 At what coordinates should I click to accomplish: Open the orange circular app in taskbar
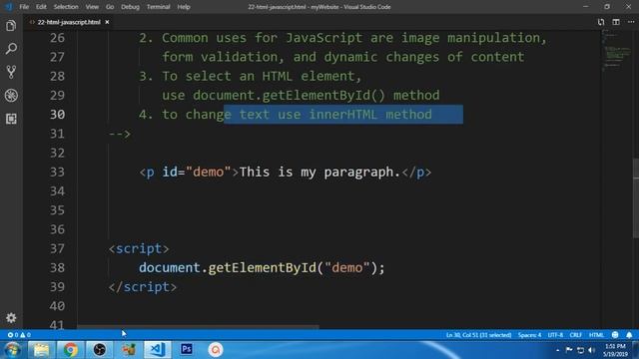(x=216, y=350)
